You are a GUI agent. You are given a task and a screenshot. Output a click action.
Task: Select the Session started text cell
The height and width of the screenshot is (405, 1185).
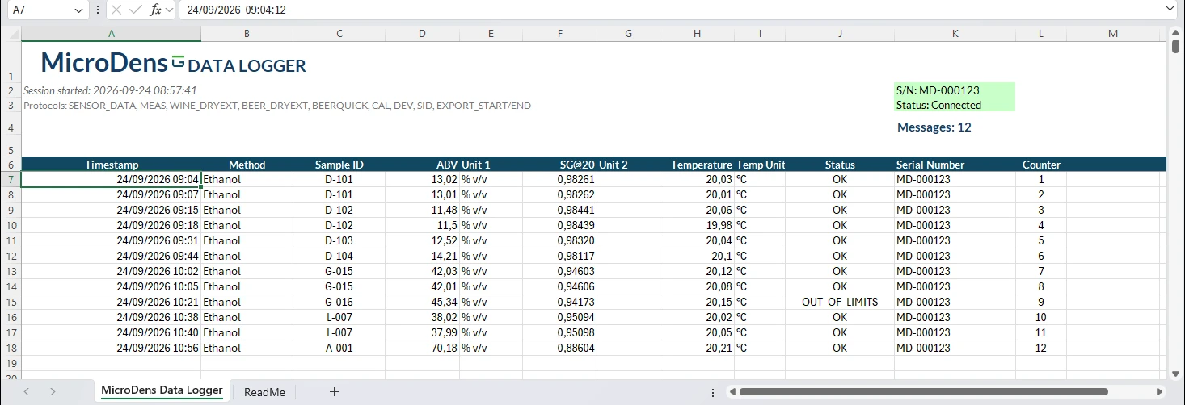111,90
